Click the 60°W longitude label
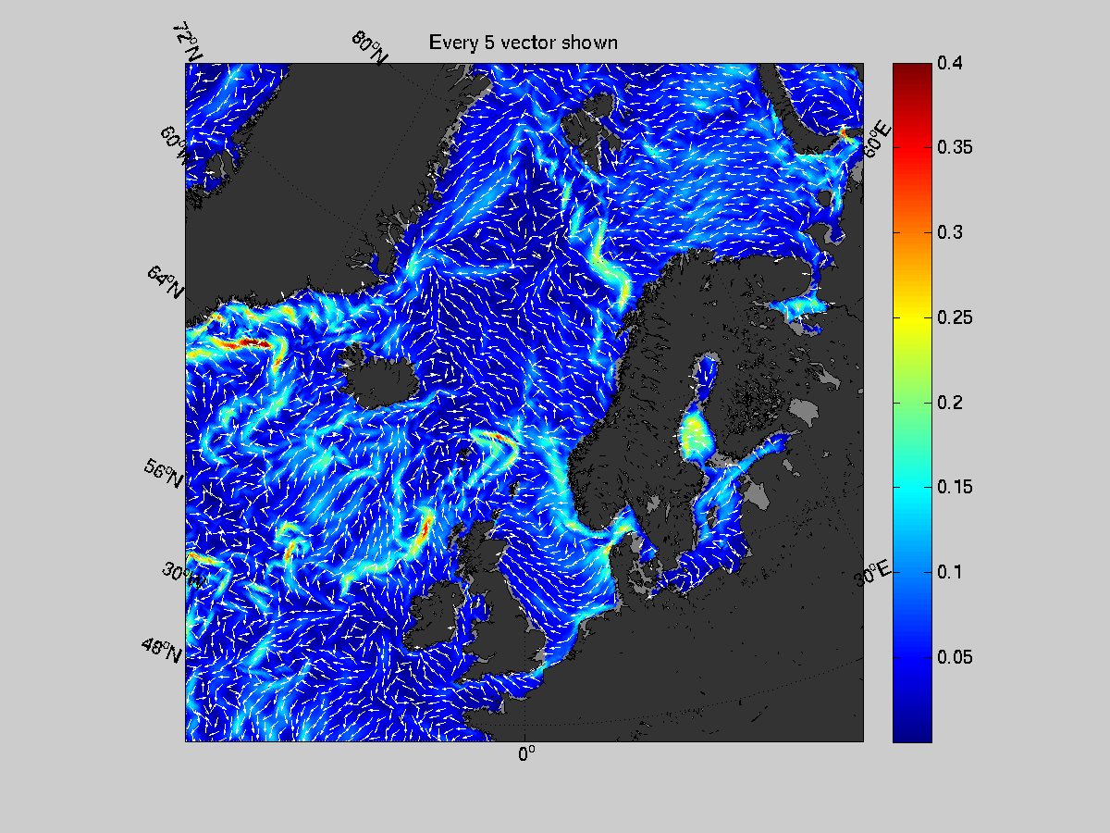This screenshot has height=833, width=1110. (178, 146)
